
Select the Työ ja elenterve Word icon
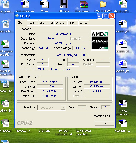123,103
